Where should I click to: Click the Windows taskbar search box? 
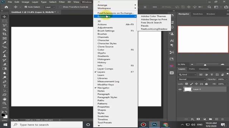click(47, 125)
